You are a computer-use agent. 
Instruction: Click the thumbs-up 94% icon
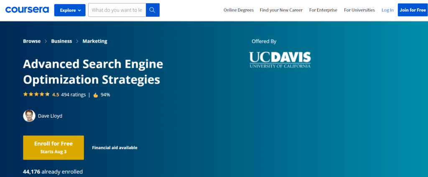[x=96, y=95]
